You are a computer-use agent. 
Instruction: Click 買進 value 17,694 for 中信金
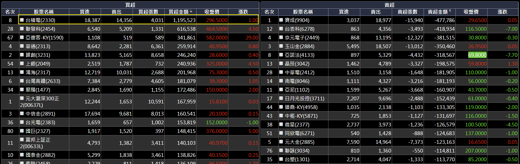(x=92, y=114)
